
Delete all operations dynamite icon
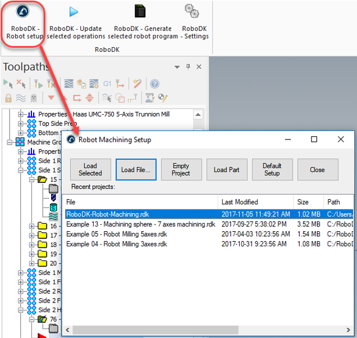tap(138, 84)
